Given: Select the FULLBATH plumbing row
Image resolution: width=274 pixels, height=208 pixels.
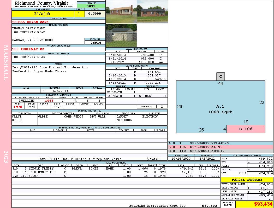Looking at the screenshot, I should pos(121,92).
